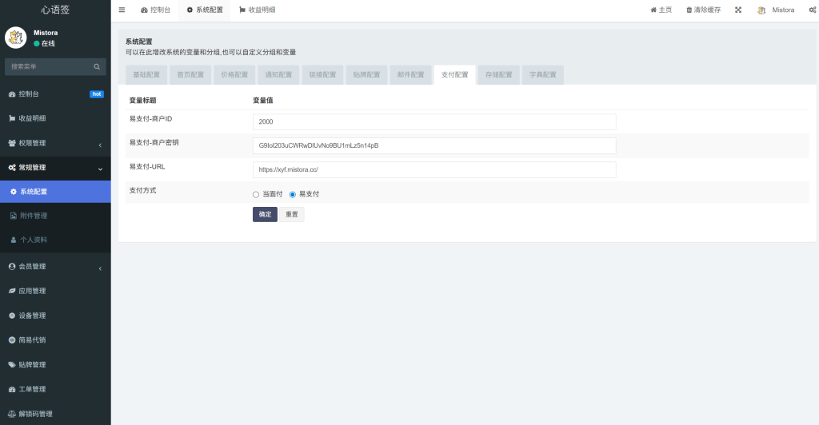The width and height of the screenshot is (819, 425).
Task: Collapse 常规管理 sidebar menu
Action: pos(55,168)
